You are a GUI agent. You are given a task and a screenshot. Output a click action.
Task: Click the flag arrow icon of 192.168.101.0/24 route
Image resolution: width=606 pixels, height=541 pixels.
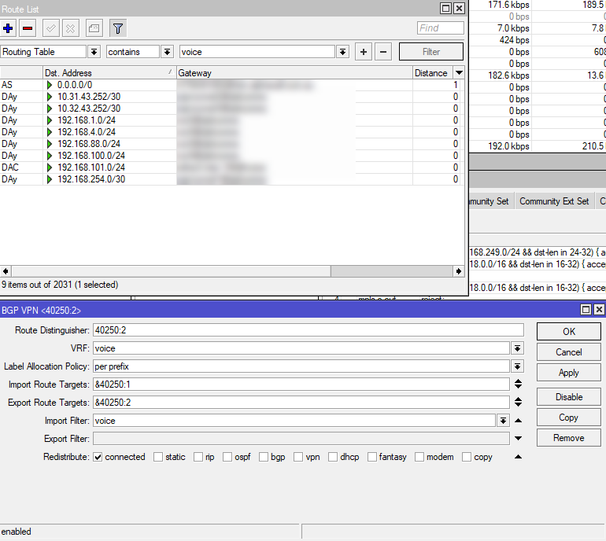[x=49, y=167]
